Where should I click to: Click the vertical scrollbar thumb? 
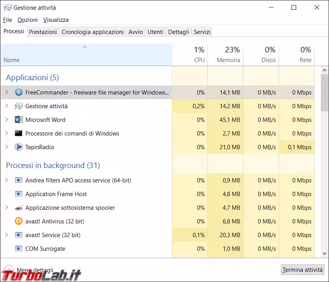coord(325,93)
